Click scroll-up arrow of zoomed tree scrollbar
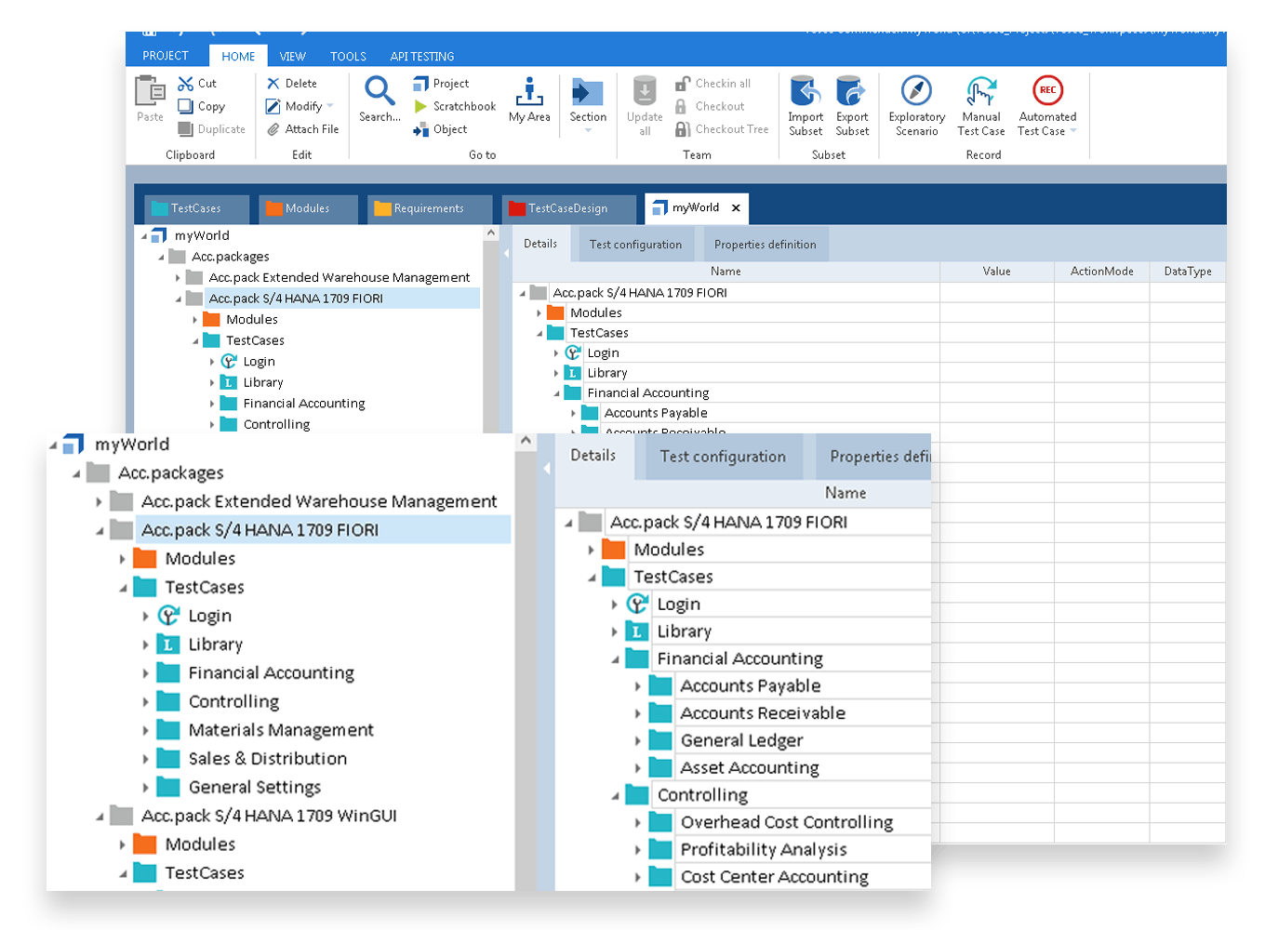 click(x=526, y=441)
